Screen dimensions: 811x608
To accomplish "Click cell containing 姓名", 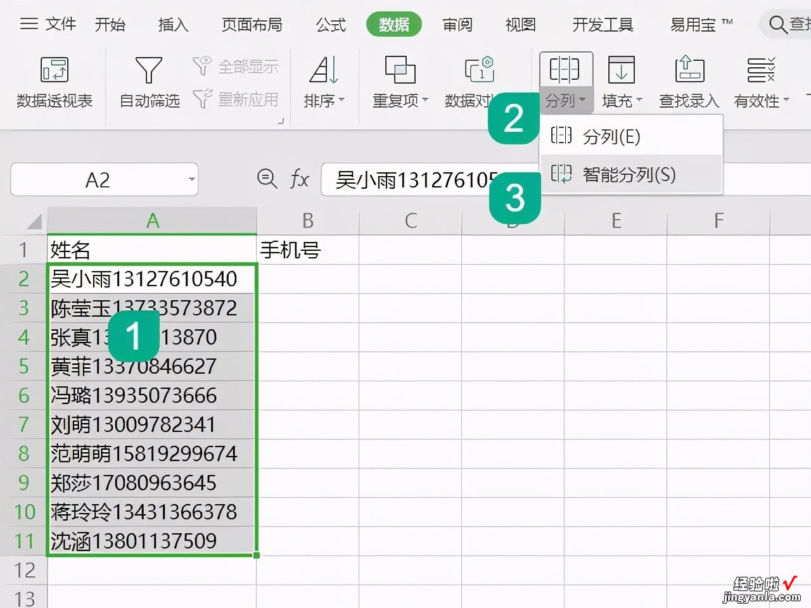I will (152, 250).
